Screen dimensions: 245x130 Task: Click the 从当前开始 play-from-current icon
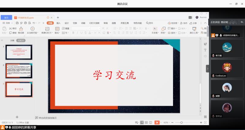(x=32, y=28)
